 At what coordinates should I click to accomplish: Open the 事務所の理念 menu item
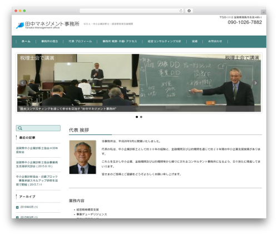[49, 41]
